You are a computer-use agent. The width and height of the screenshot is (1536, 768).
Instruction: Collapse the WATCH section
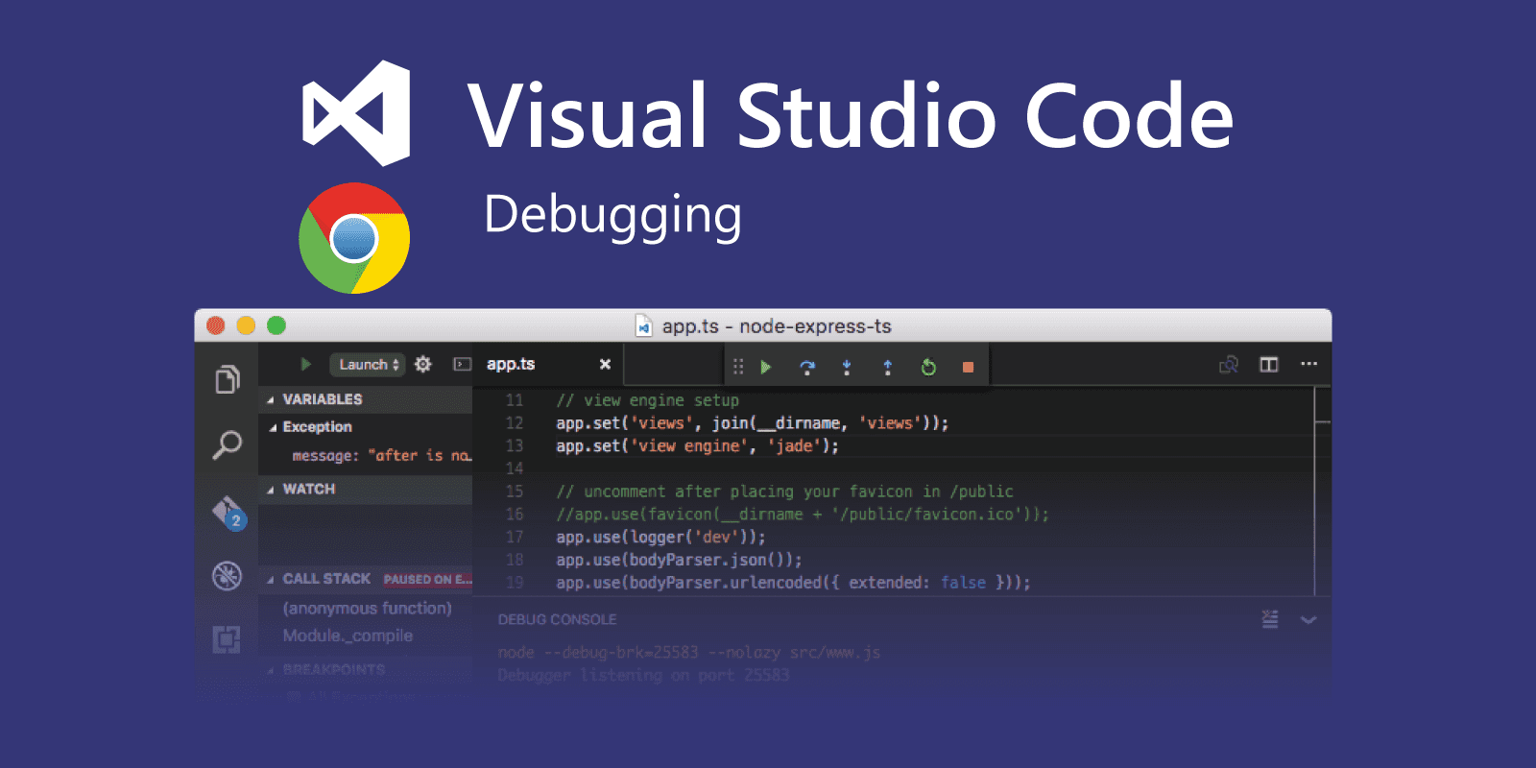click(271, 490)
